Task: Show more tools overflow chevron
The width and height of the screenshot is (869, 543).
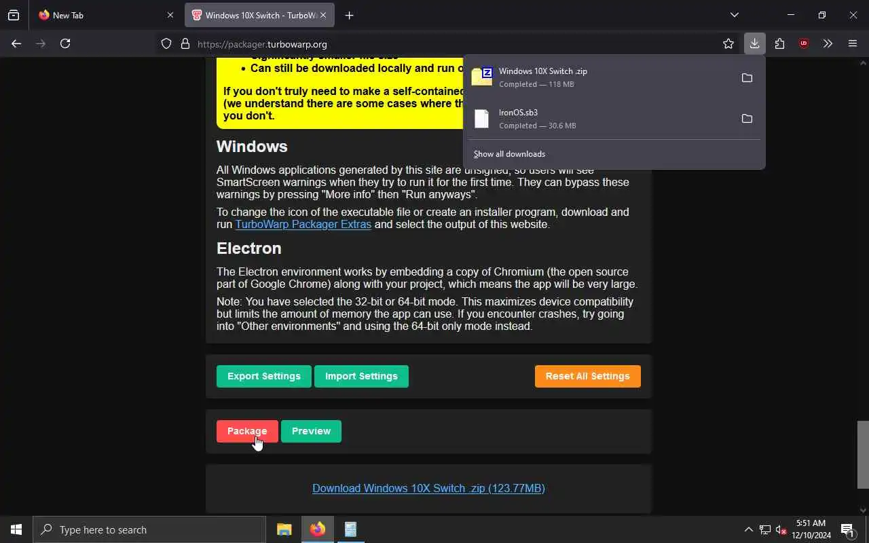Action: click(828, 43)
